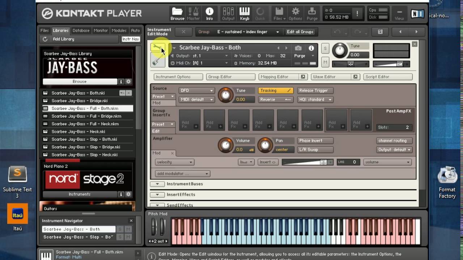Enable L/R Swap

pos(315,149)
